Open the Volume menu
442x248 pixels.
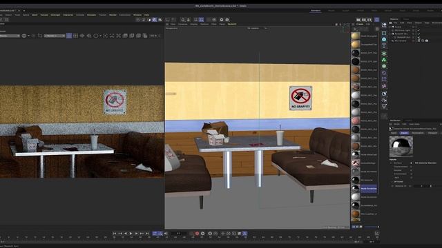coord(44,15)
